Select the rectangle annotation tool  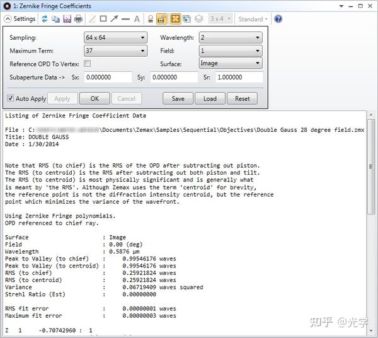pos(103,19)
